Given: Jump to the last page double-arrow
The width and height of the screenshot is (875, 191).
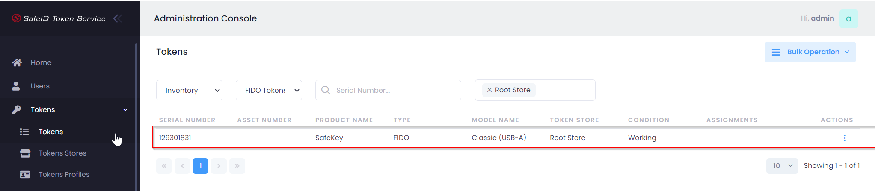Looking at the screenshot, I should [x=237, y=166].
